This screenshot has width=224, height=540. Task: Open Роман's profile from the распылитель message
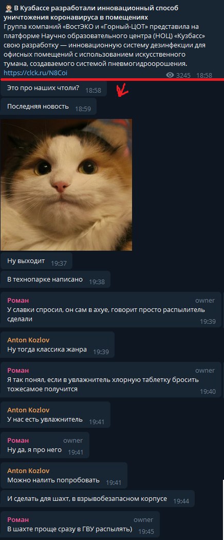tap(18, 300)
